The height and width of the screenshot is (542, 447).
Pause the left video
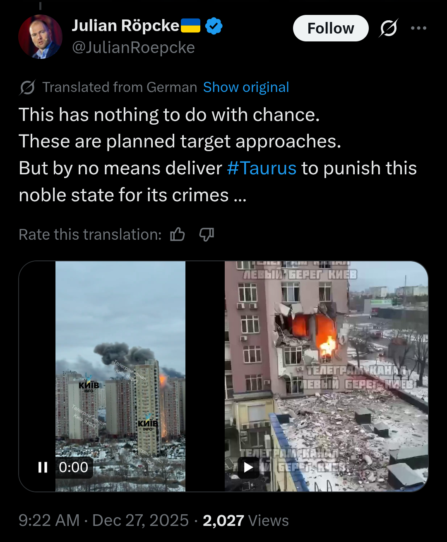[43, 467]
